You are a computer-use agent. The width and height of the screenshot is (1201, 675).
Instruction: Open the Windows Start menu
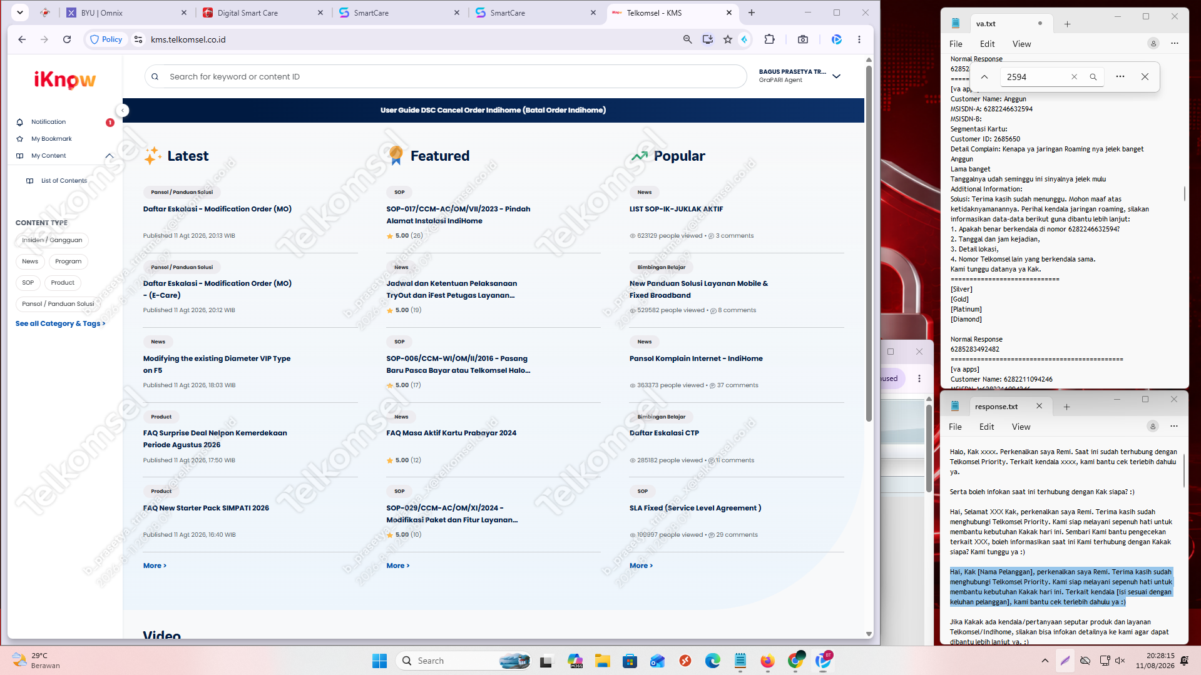click(379, 661)
